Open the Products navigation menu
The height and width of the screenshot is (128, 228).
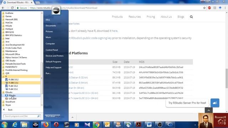(117, 17)
